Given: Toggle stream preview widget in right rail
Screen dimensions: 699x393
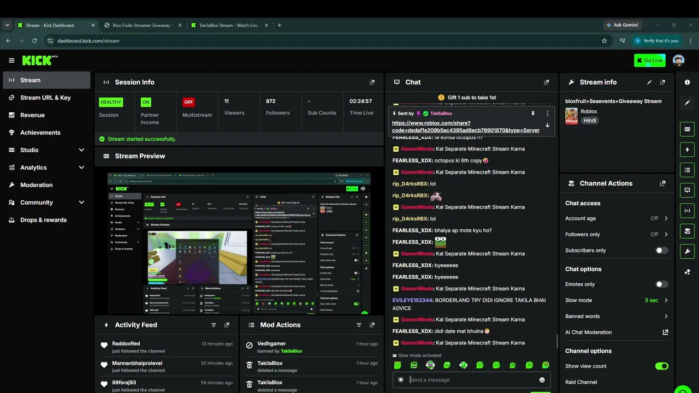Looking at the screenshot, I should 687,129.
